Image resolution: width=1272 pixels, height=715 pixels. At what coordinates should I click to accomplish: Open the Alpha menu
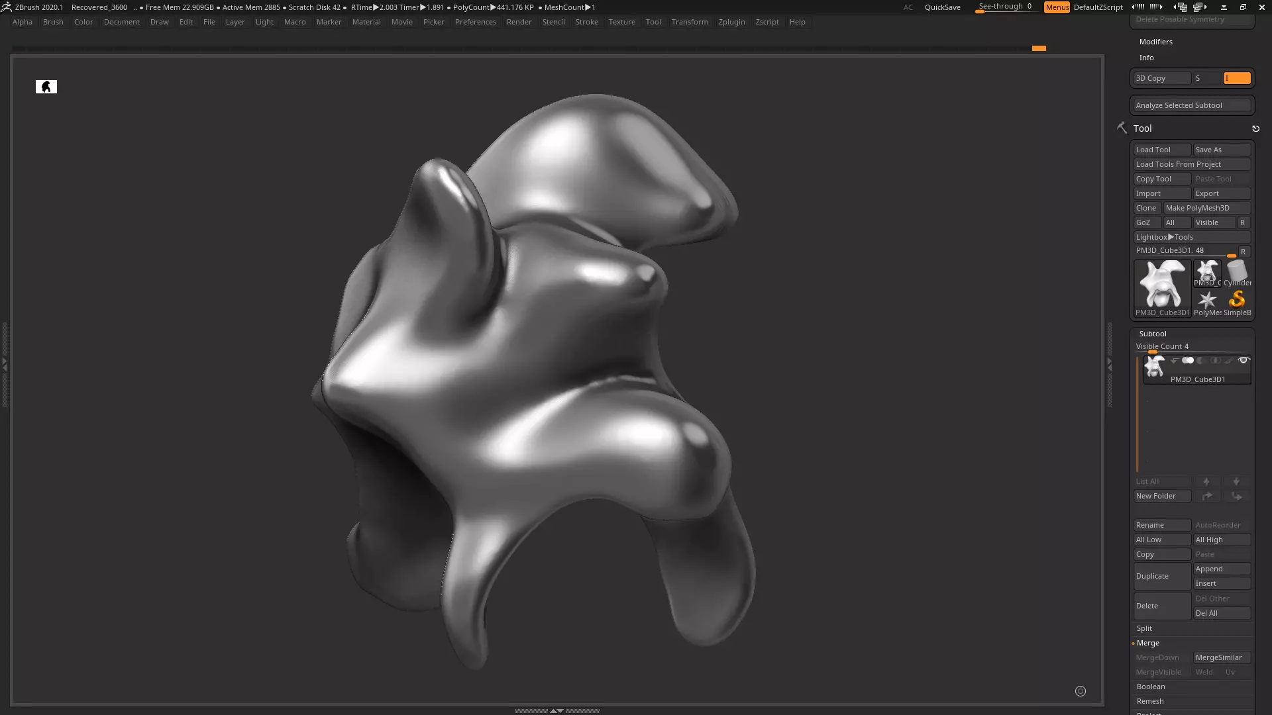click(x=23, y=22)
